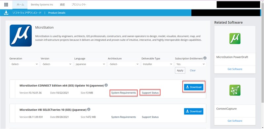This screenshot has height=129, width=264.
Task: Click the MicroStation product heading
Action: [x=44, y=27]
